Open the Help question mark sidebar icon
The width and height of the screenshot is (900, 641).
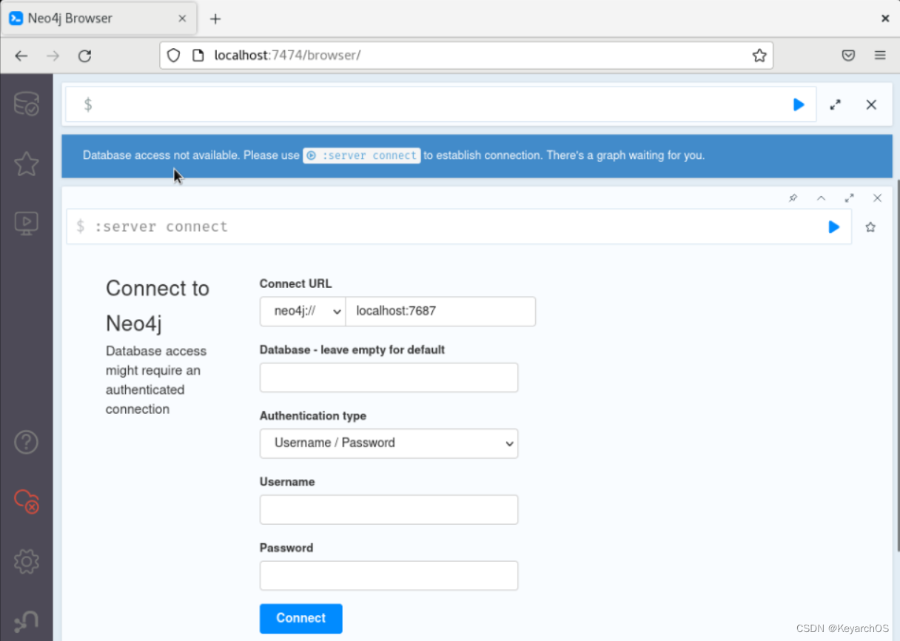tap(27, 442)
